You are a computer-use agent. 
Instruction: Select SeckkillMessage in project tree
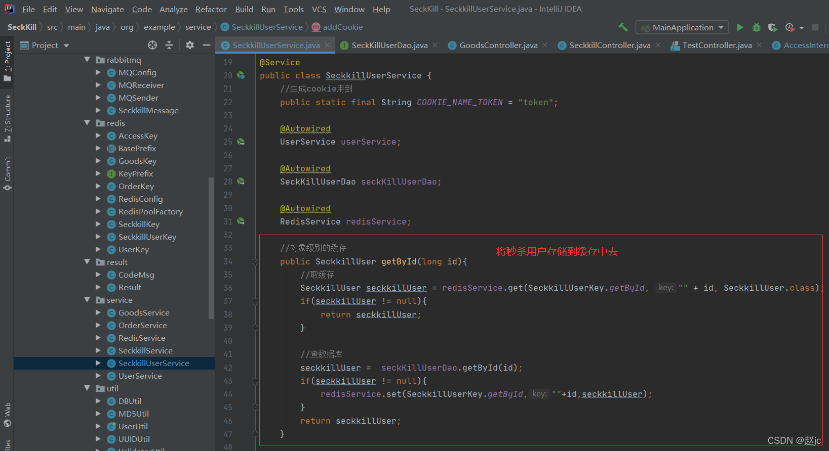point(148,110)
